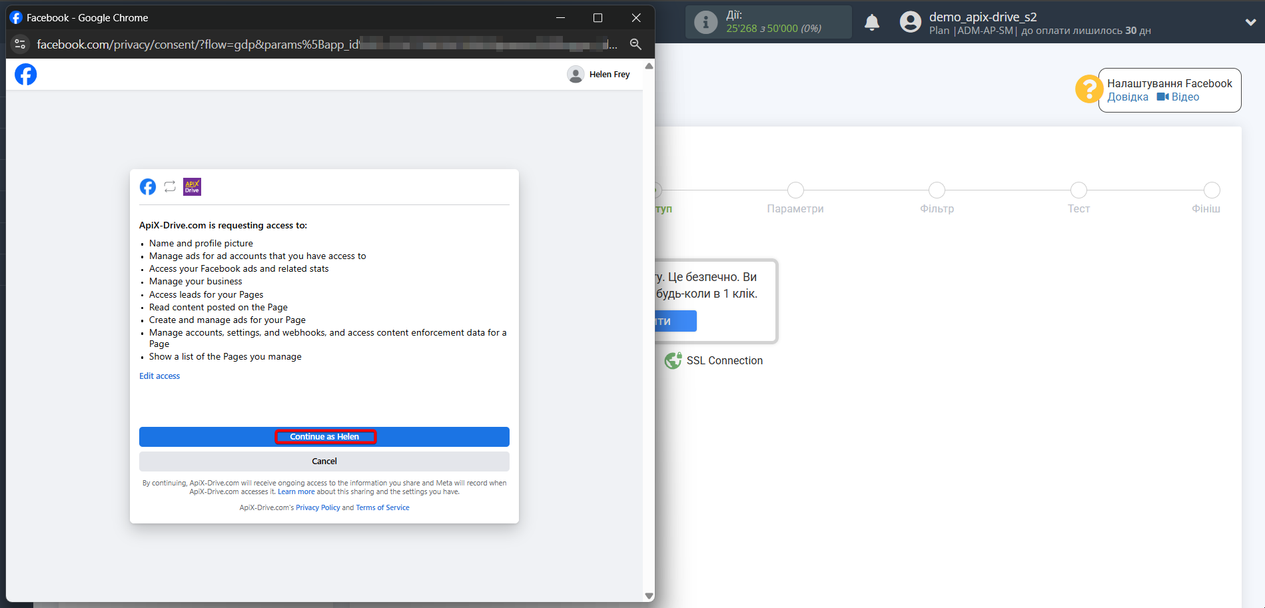Image resolution: width=1265 pixels, height=608 pixels.
Task: Click 'Access your Facebook ads and related stats' text
Action: point(239,269)
